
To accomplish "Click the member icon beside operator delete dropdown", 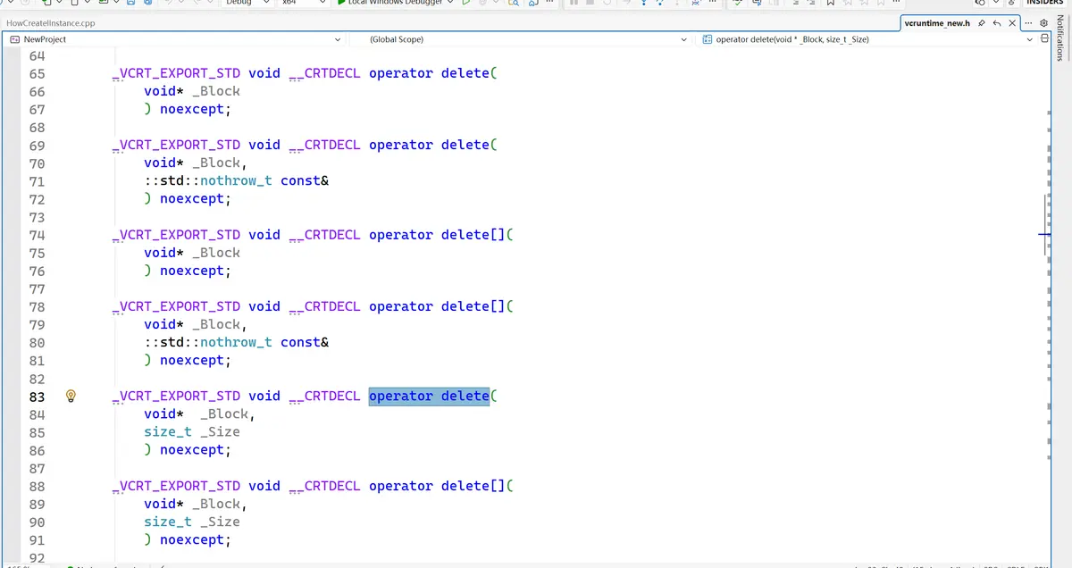I will (708, 39).
